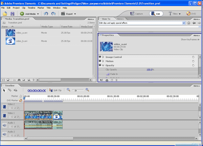The width and height of the screenshot is (203, 146).
Task: Undo the last action
Action: pyautogui.click(x=46, y=14)
